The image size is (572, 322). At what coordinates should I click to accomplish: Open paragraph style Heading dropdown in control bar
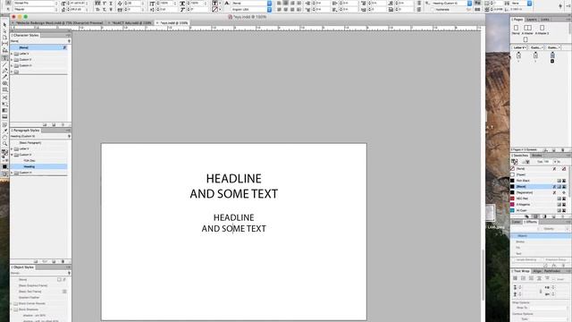469,4
